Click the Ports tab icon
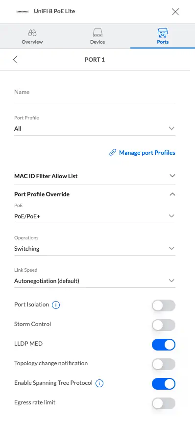This screenshot has width=195, height=422. click(x=163, y=33)
